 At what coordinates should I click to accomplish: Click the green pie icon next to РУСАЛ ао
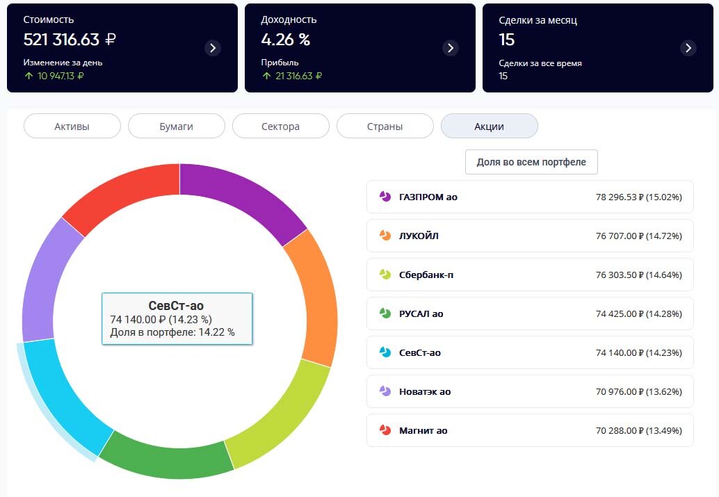point(385,313)
